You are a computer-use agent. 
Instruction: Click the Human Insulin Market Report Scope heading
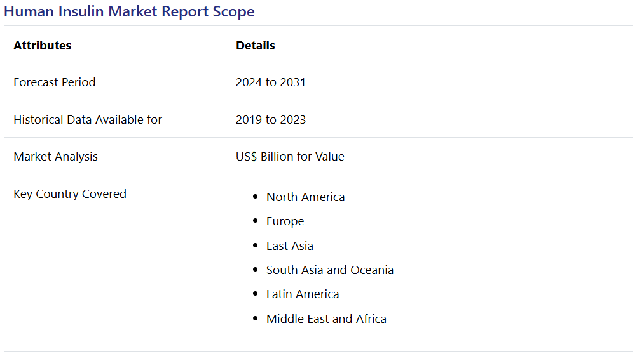tap(129, 11)
